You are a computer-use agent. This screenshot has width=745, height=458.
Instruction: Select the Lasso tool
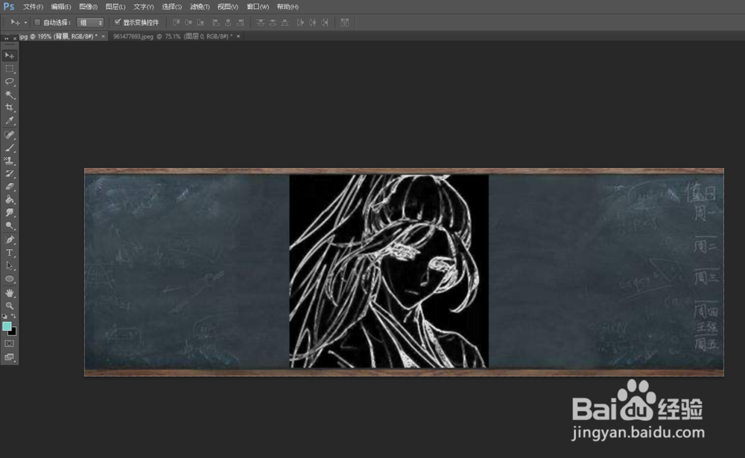click(10, 82)
